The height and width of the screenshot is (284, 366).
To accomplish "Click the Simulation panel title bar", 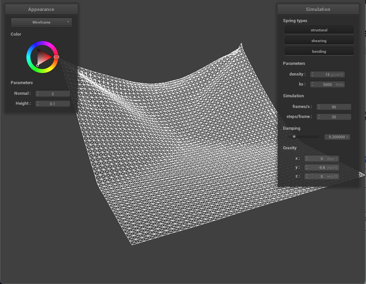I will 318,9.
